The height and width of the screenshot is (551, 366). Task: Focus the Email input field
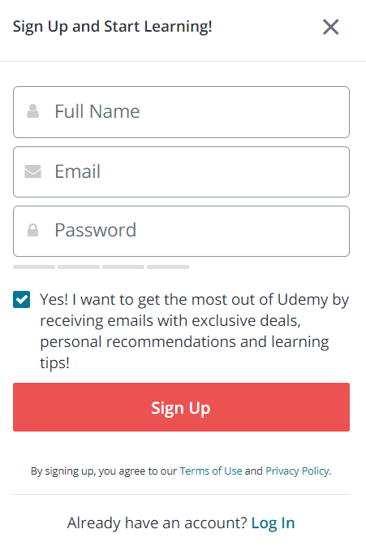coord(182,171)
